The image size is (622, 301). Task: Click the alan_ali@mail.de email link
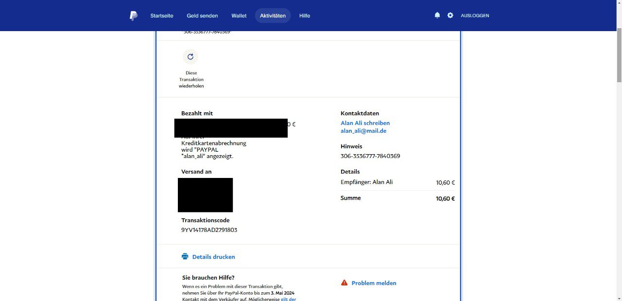pyautogui.click(x=363, y=131)
